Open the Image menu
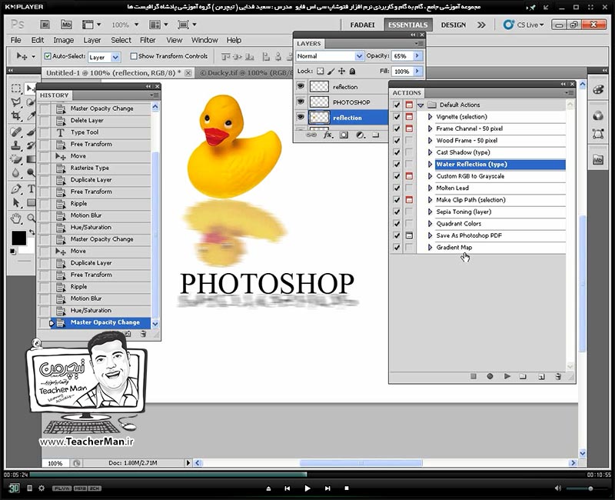 (64, 40)
